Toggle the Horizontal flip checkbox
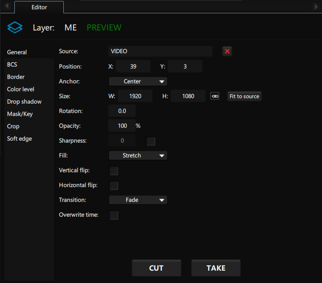Screen dimensions: 322x283 pyautogui.click(x=114, y=186)
